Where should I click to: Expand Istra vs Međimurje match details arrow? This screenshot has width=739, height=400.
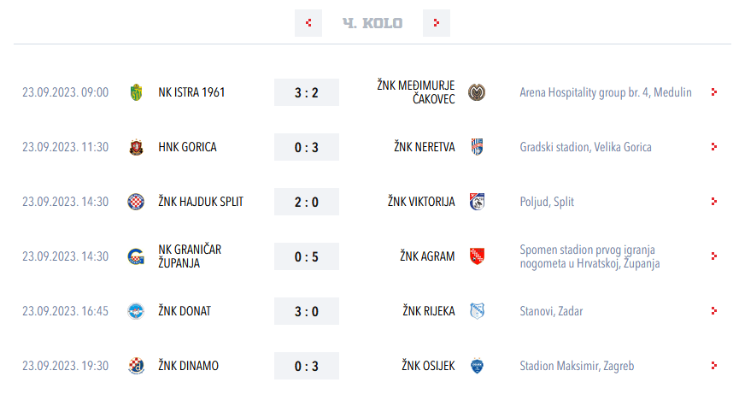click(x=714, y=92)
